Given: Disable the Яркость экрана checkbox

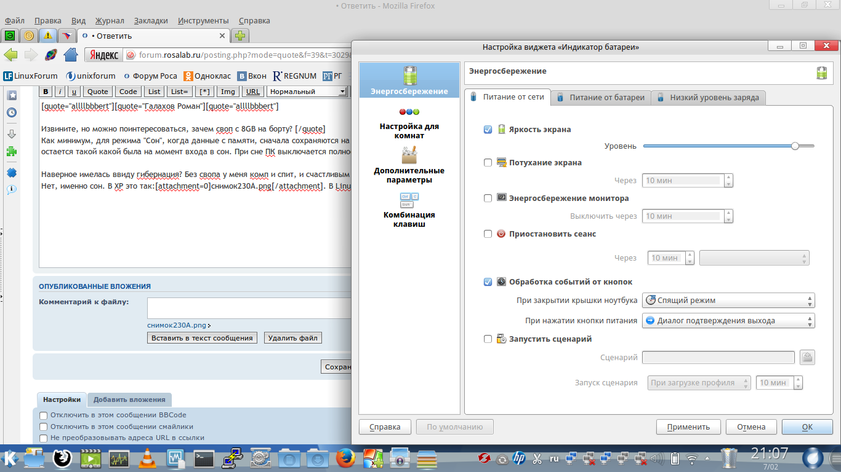Looking at the screenshot, I should tap(488, 130).
